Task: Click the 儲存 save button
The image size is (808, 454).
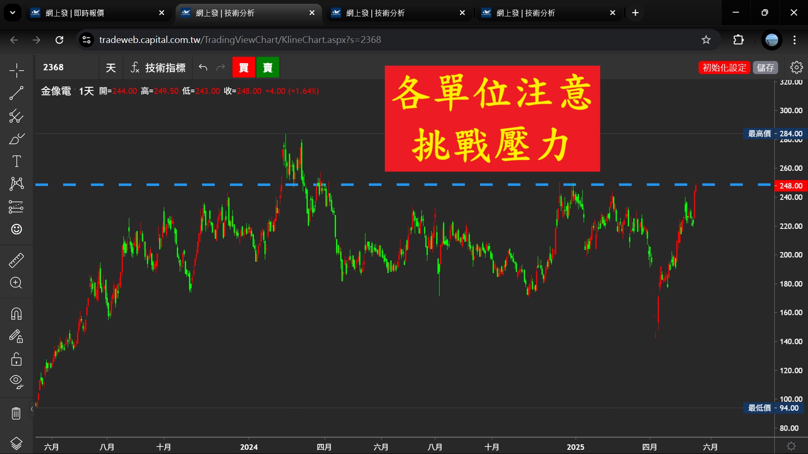Action: point(765,67)
